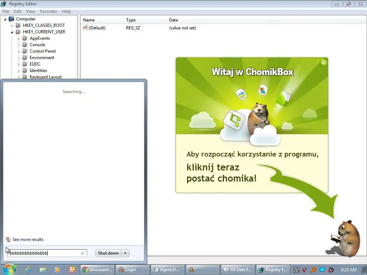The width and height of the screenshot is (367, 275).
Task: Click the red V tray icon
Action: [304, 270]
